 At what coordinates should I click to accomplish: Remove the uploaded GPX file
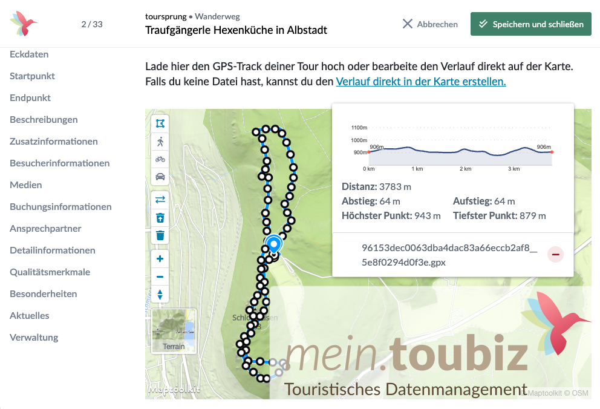point(555,255)
